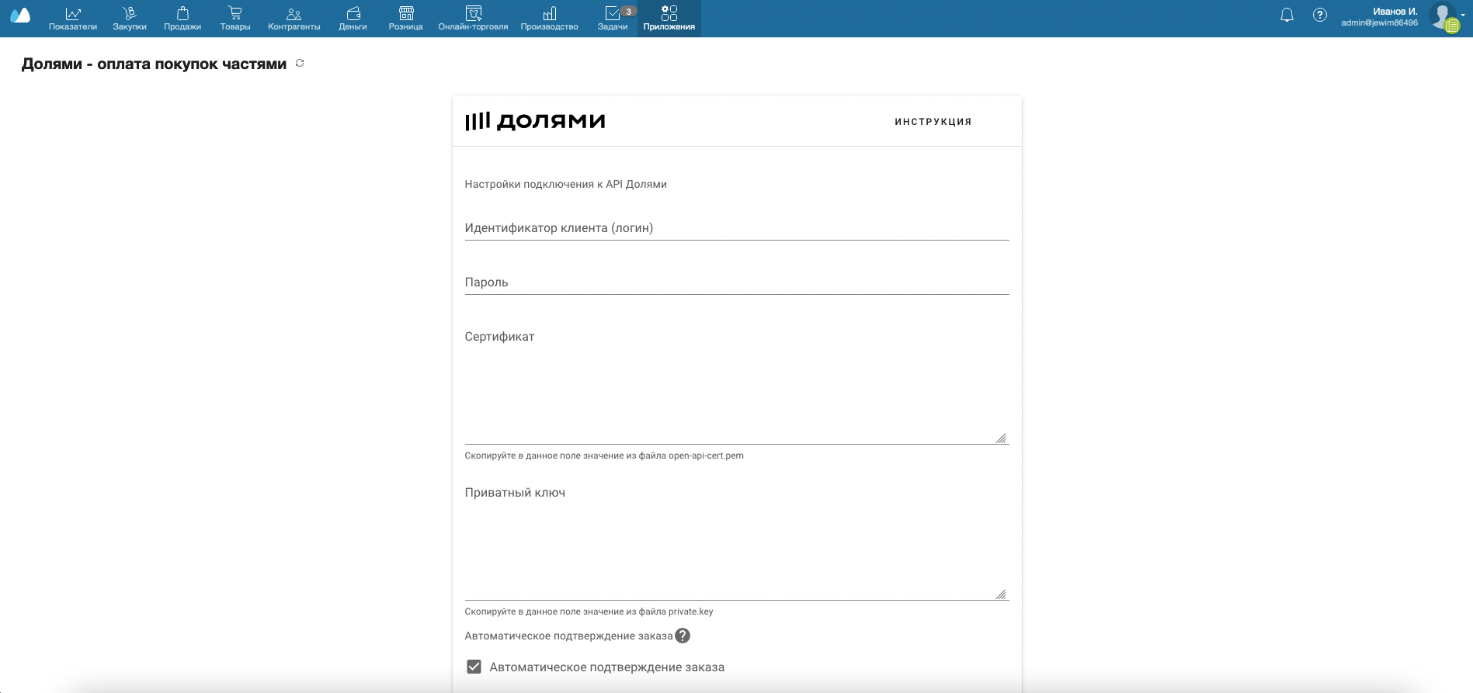Click the Сертификат textarea resize handle
This screenshot has width=1473, height=693.
point(1002,438)
